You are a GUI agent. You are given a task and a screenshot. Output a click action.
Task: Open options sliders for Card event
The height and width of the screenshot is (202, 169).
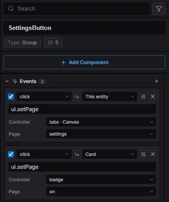[143, 154]
